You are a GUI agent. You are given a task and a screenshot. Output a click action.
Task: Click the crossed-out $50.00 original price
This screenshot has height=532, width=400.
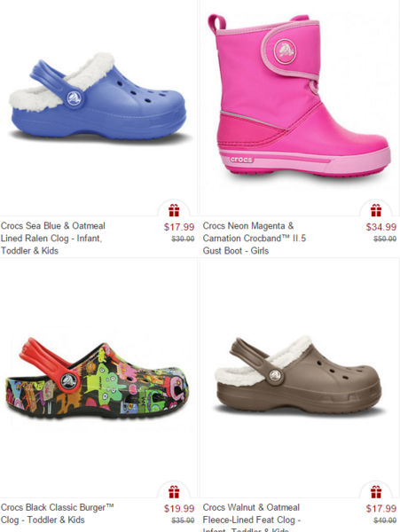[385, 239]
